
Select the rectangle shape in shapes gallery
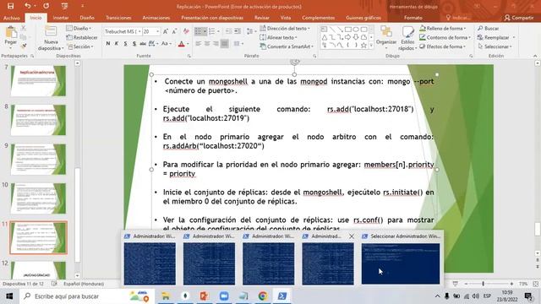(347, 30)
